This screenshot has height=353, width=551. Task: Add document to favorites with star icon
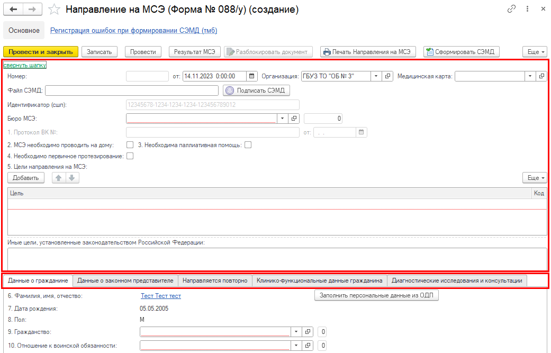coord(54,10)
